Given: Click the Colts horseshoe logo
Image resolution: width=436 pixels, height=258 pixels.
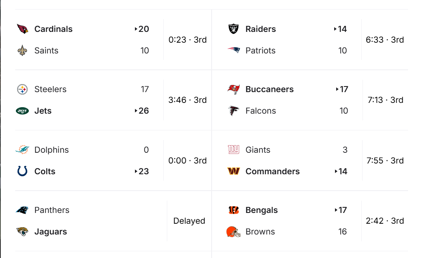Looking at the screenshot, I should 22,171.
